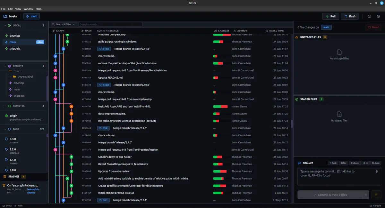The width and height of the screenshot is (385, 208).
Task: Focus the Search commits input field
Action: pos(110,24)
